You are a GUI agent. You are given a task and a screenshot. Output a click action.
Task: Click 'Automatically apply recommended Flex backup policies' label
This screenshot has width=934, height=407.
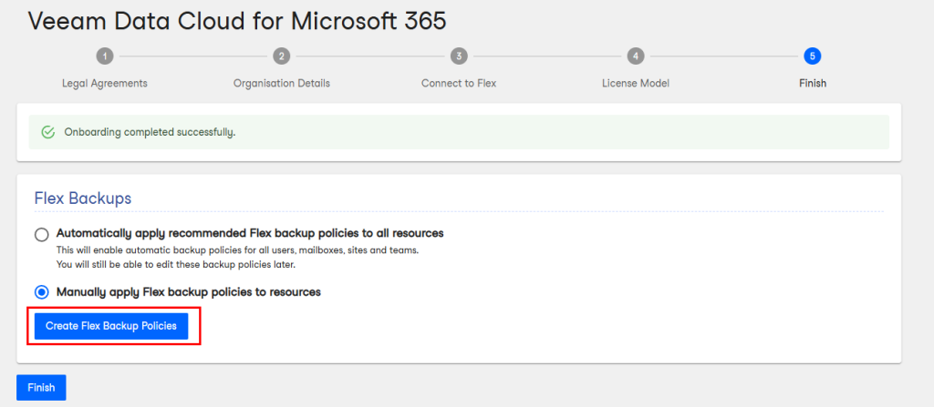[x=250, y=233]
